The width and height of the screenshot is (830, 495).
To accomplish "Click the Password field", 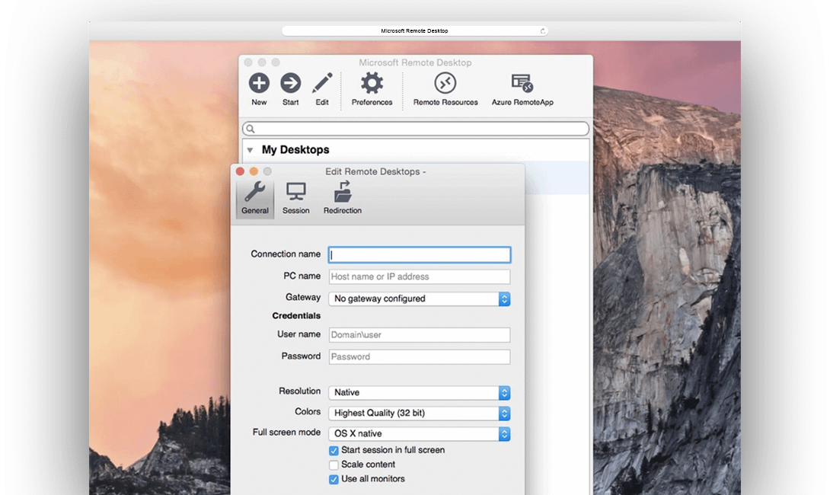I will point(420,356).
